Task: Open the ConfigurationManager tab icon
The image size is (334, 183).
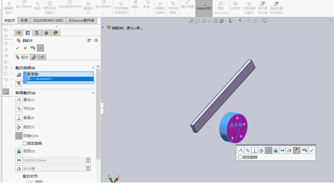Action: (x=37, y=33)
